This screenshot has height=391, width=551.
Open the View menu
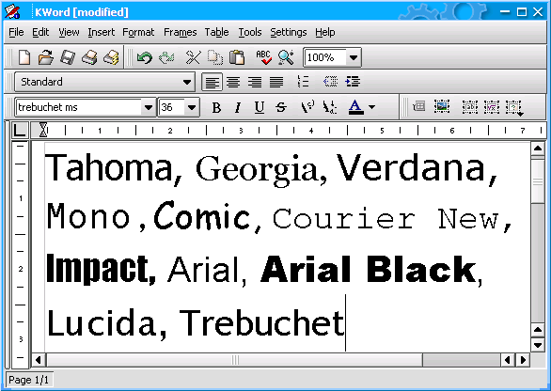[69, 32]
